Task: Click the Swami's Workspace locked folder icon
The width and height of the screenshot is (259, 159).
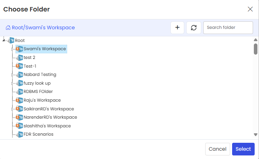Action: [19, 49]
